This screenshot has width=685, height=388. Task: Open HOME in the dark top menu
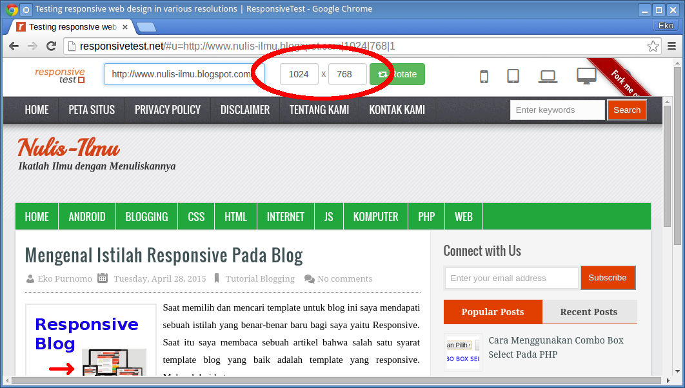point(37,110)
